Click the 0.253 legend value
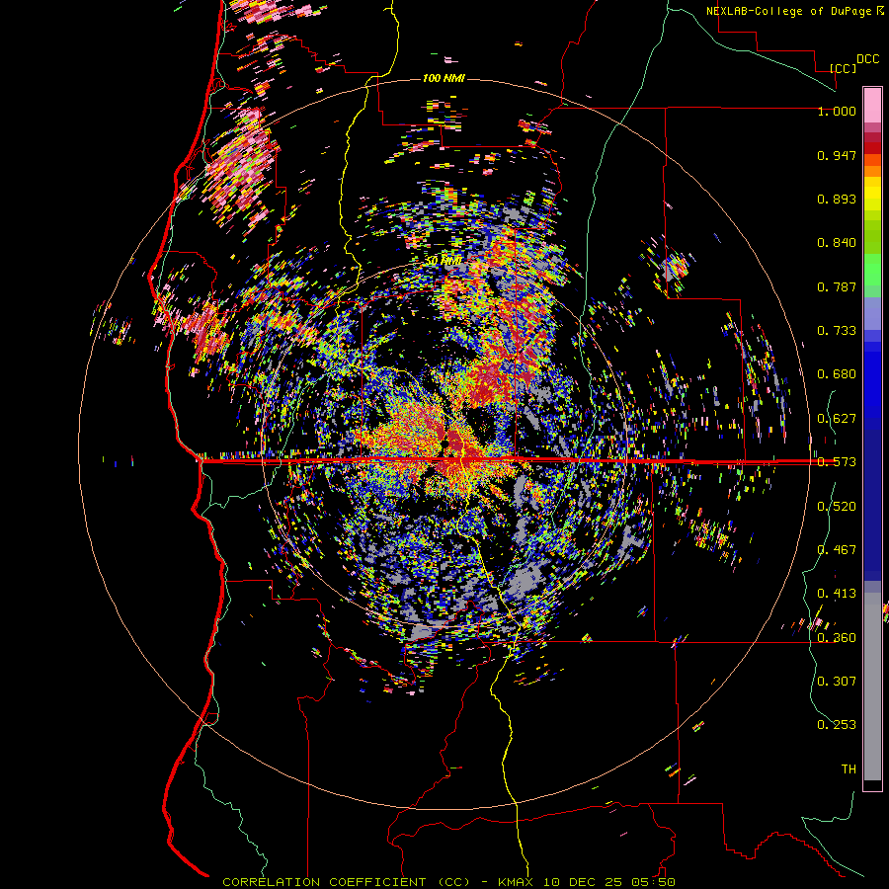889x889 pixels. coord(837,725)
